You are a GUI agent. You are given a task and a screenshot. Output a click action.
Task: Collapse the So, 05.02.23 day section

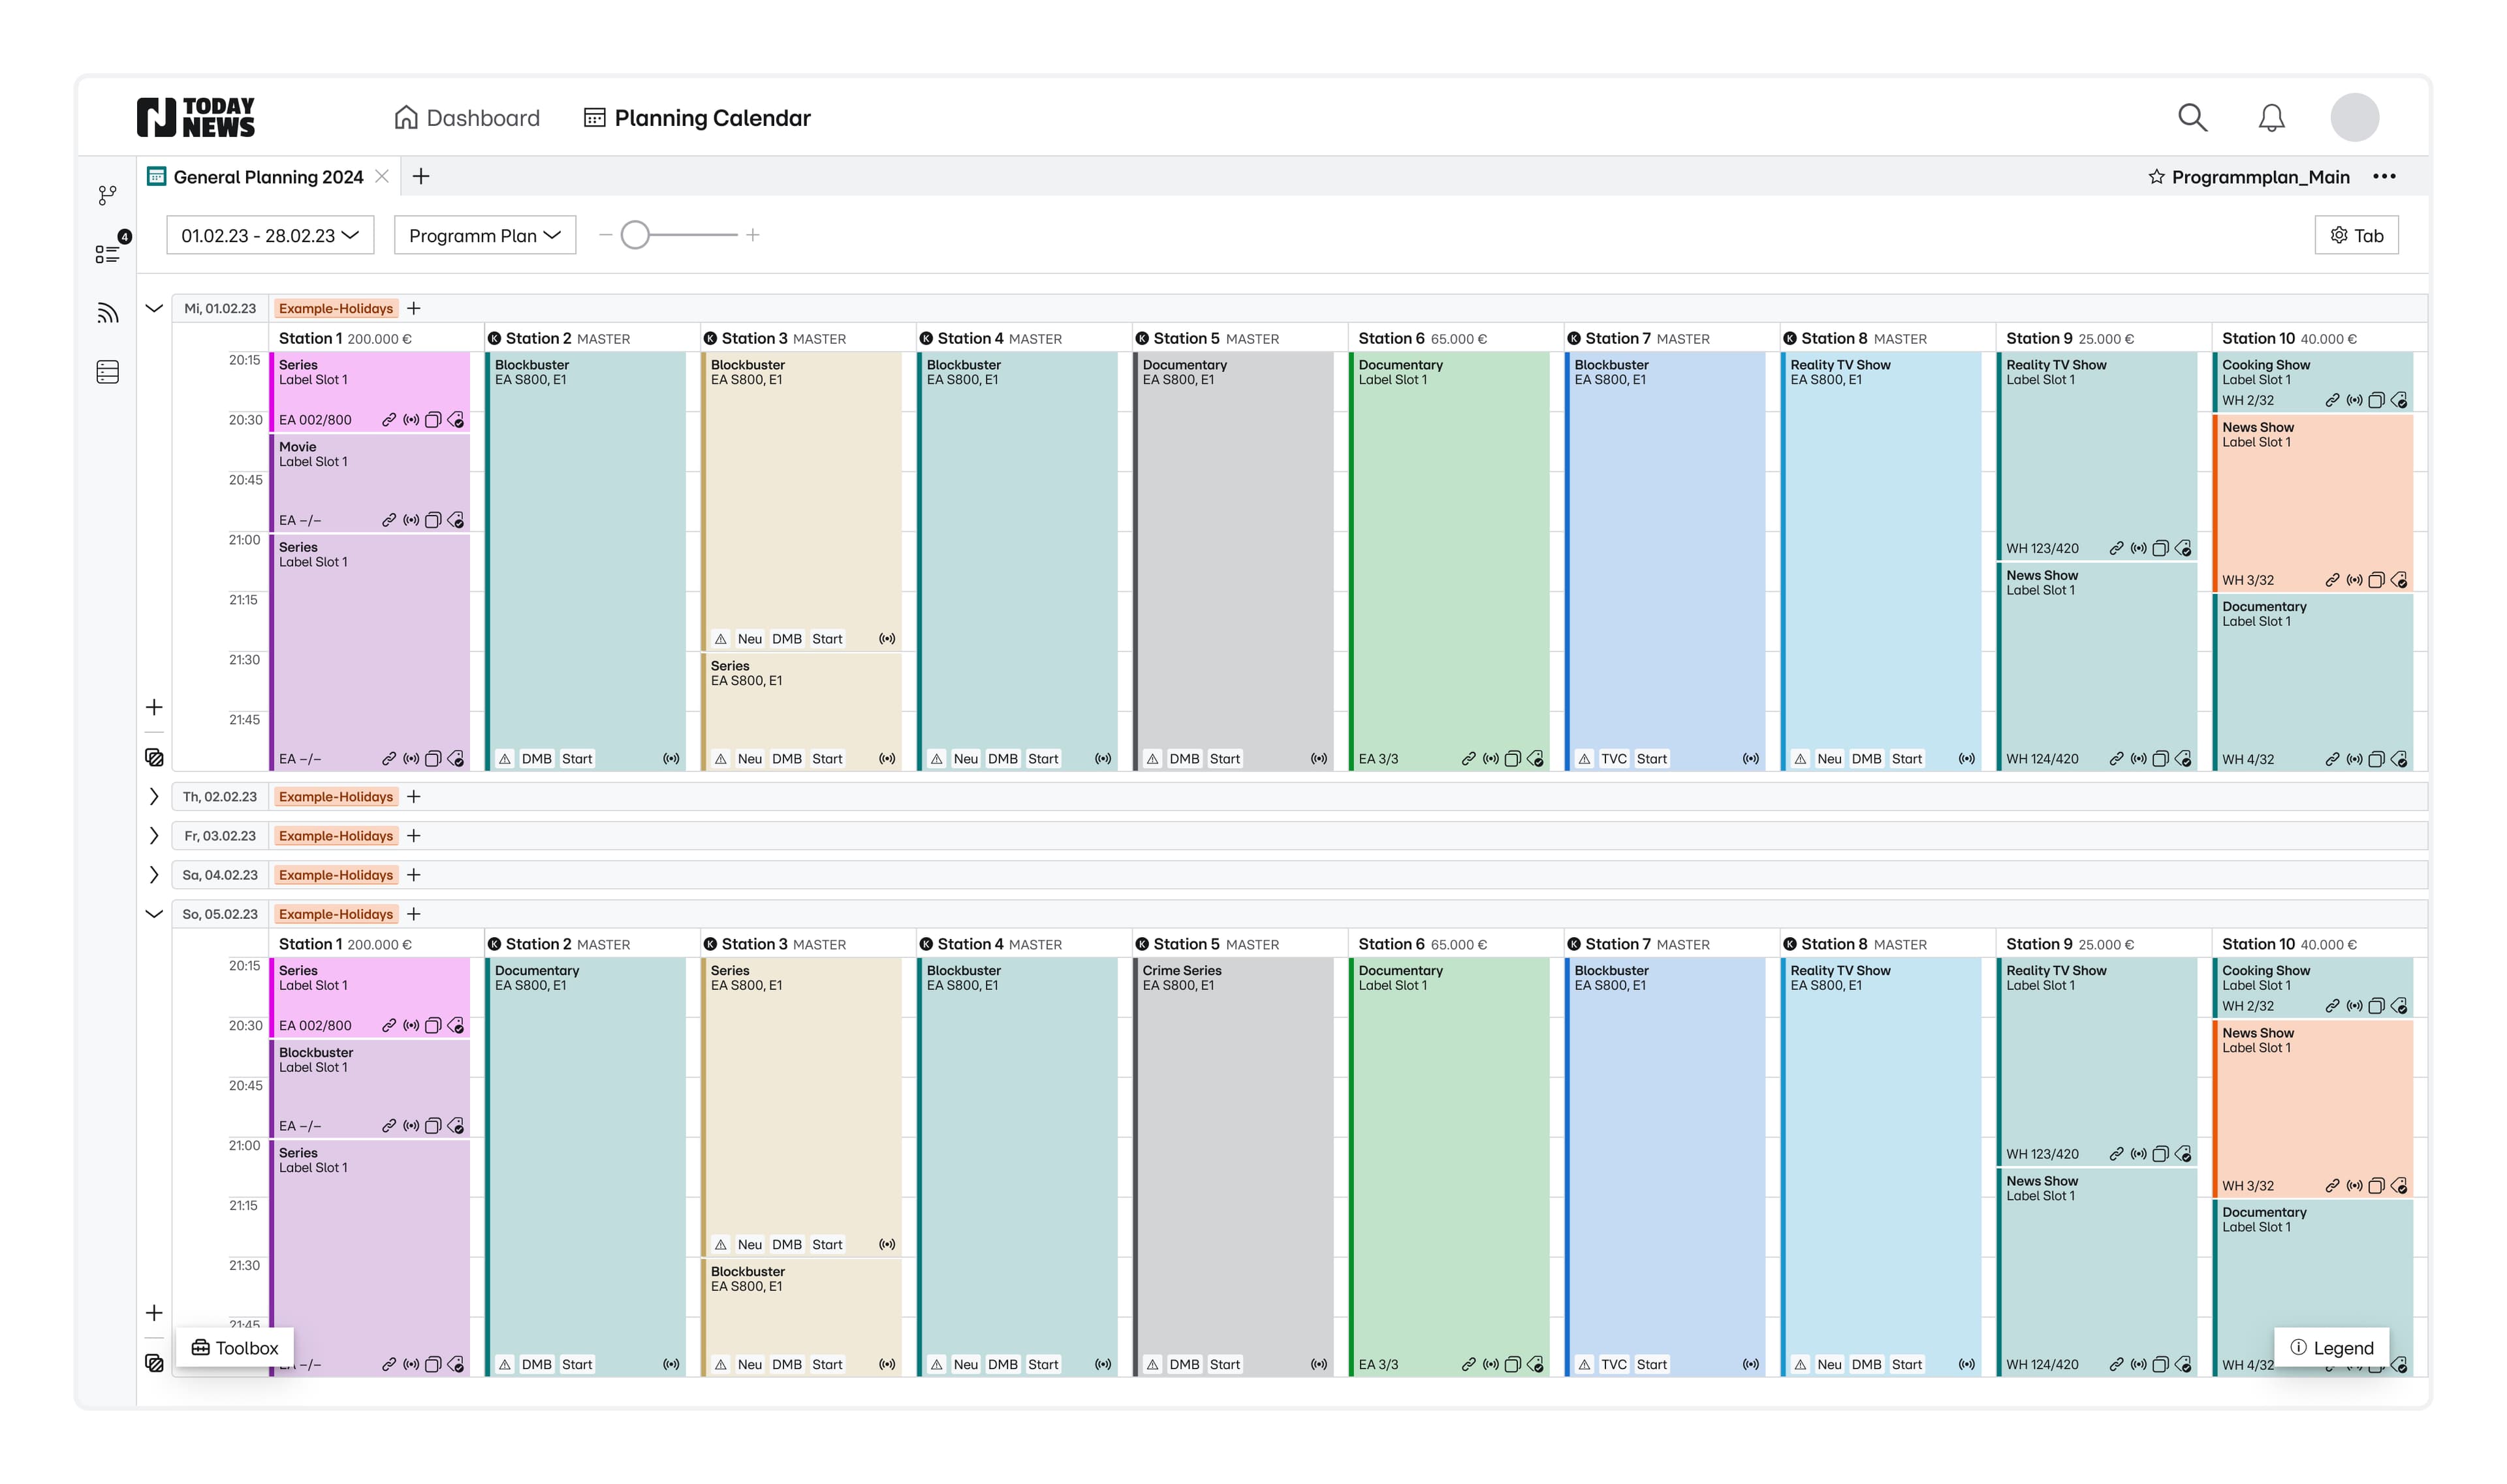(154, 914)
